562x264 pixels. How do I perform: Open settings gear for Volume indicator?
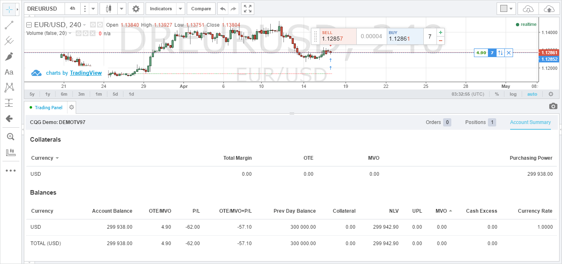coord(86,33)
